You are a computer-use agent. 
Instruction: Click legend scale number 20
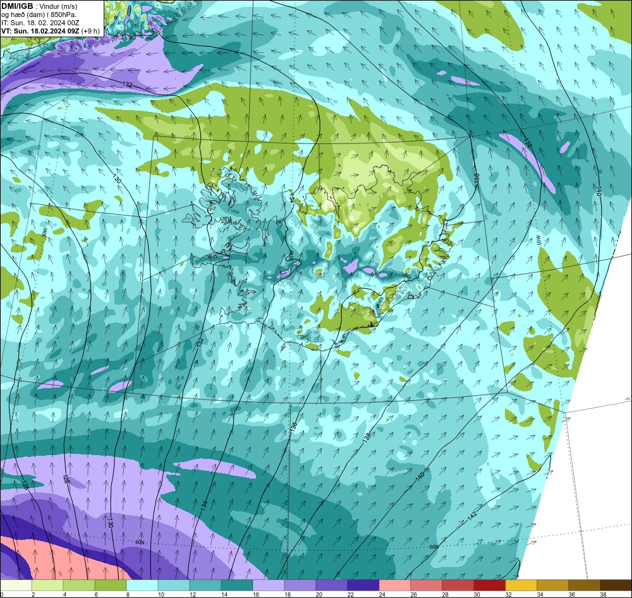(319, 594)
